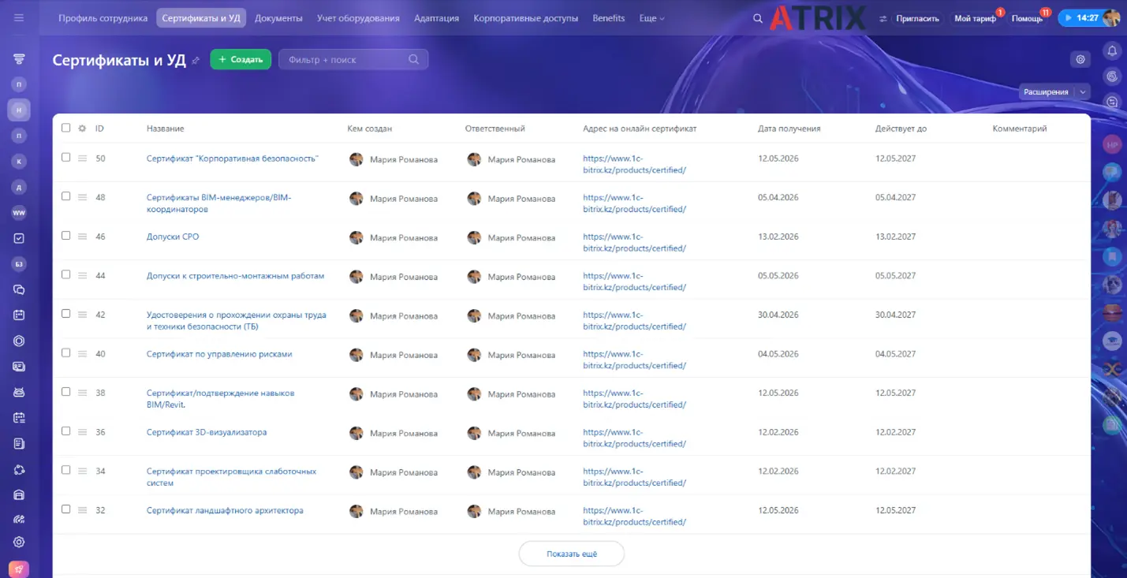This screenshot has height=578, width=1127.
Task: Open the Профиль сотрудника tab
Action: pyautogui.click(x=103, y=18)
